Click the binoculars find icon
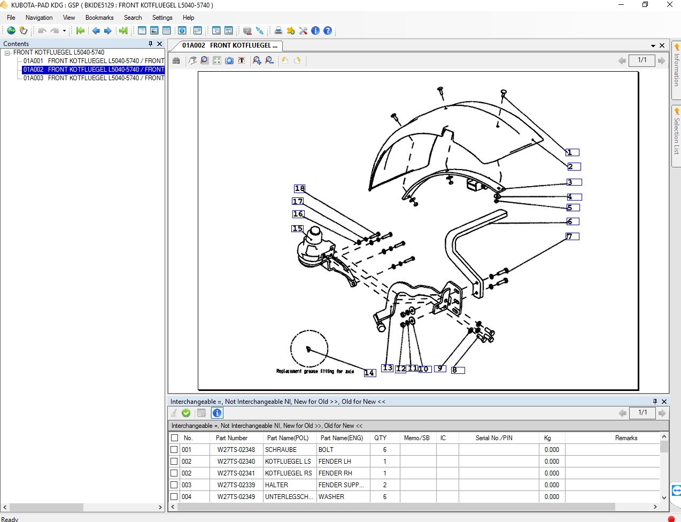Screen dimensions: 681x522 click(176, 60)
